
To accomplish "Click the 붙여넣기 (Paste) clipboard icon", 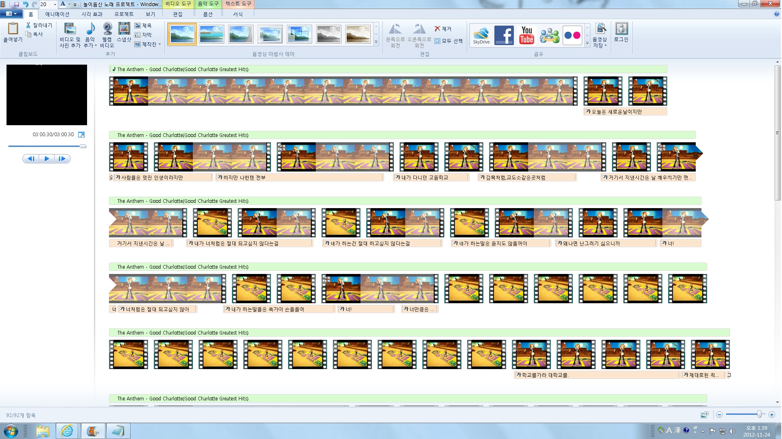I will [13, 28].
